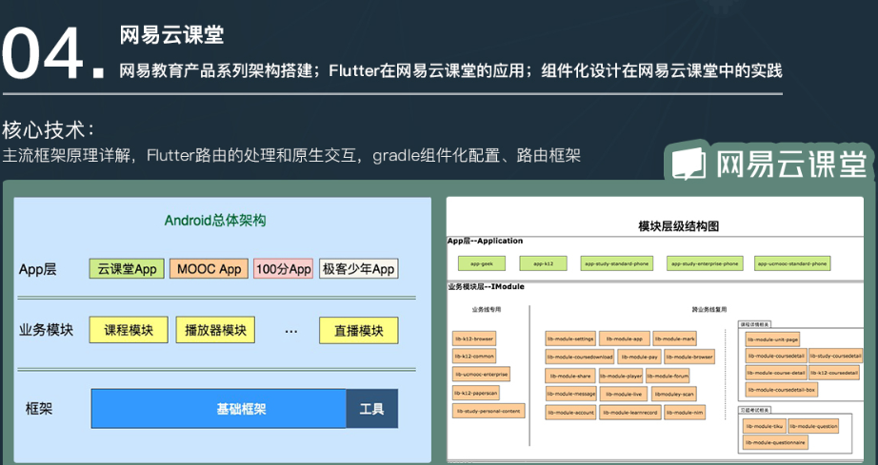Click the app-geek box

[482, 263]
